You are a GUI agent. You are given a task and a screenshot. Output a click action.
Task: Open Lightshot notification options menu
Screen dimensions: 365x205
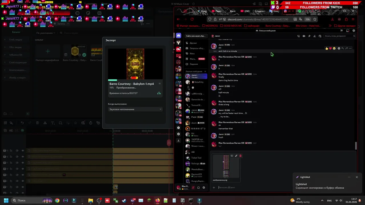coord(349,177)
